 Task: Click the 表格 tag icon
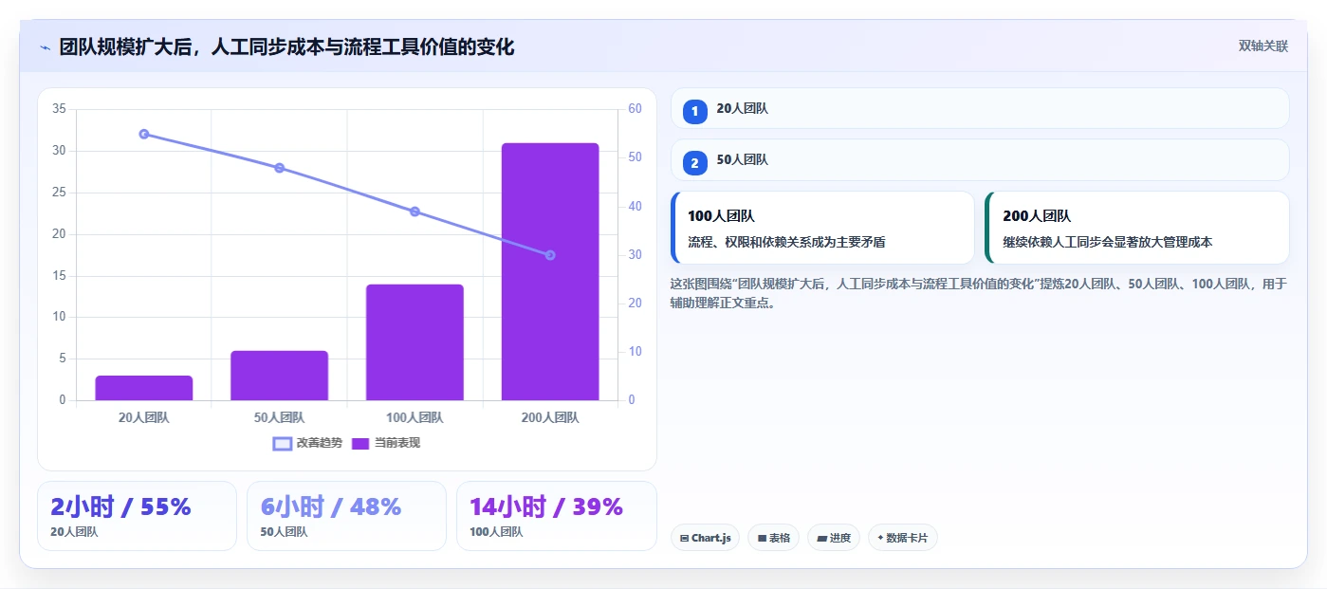[x=762, y=538]
